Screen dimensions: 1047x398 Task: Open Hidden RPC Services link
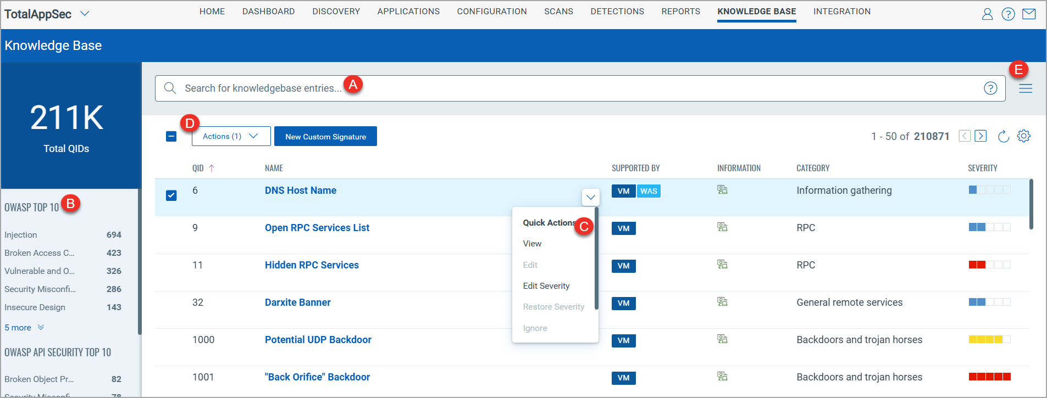pos(312,265)
